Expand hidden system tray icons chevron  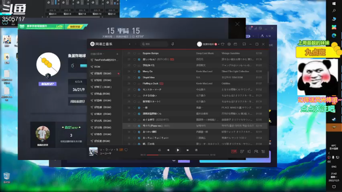[329, 153]
